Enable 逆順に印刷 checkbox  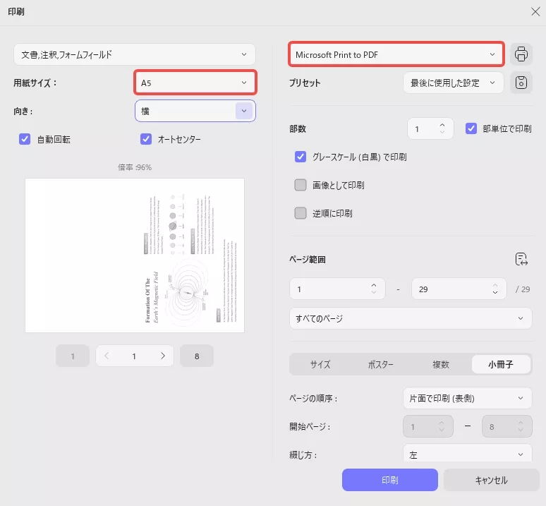(x=301, y=213)
